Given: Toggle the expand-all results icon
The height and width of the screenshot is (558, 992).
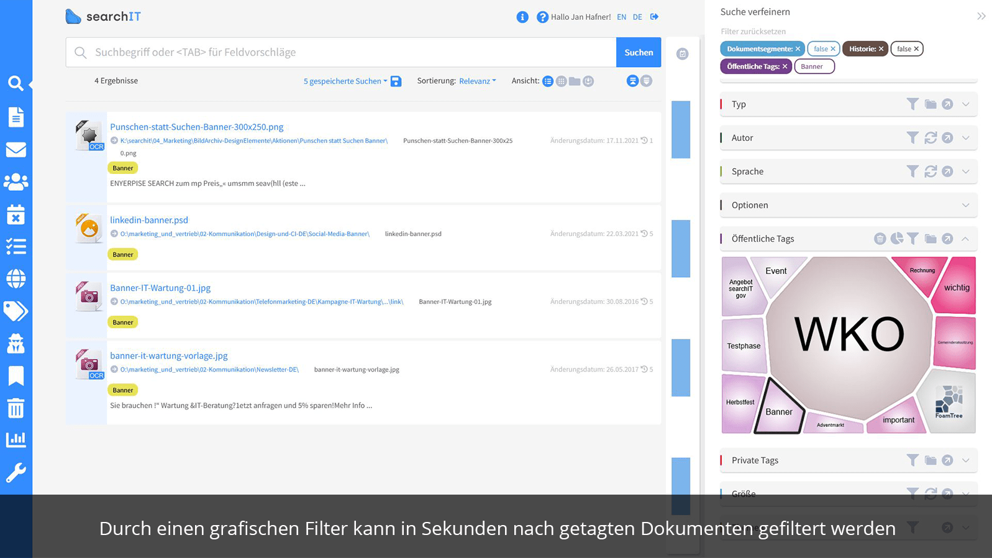Looking at the screenshot, I should coord(647,81).
